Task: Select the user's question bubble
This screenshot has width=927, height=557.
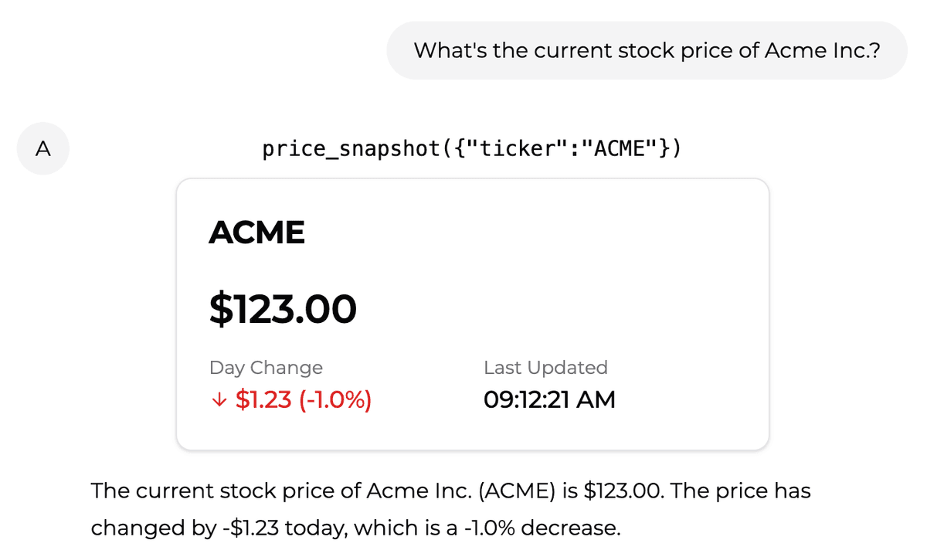Action: (647, 49)
